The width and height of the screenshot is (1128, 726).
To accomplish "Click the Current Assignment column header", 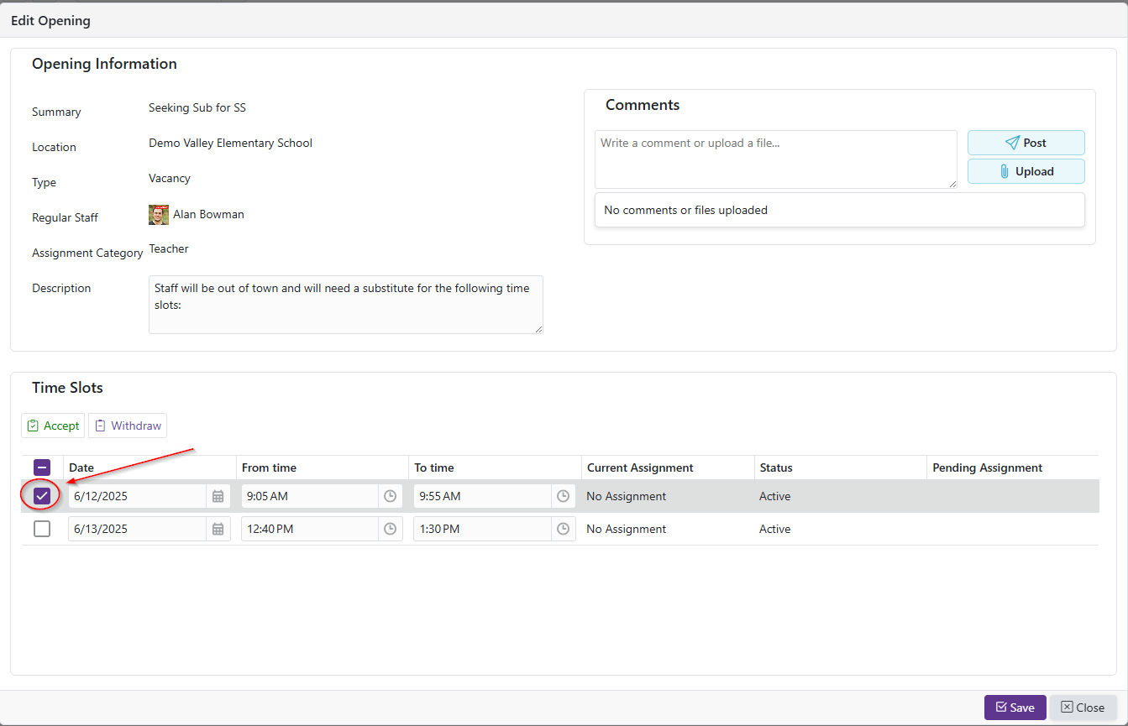I will click(x=640, y=467).
